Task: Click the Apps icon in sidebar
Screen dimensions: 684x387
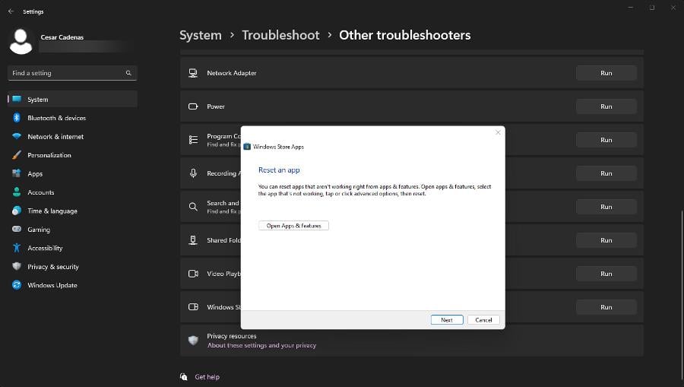Action: point(17,173)
